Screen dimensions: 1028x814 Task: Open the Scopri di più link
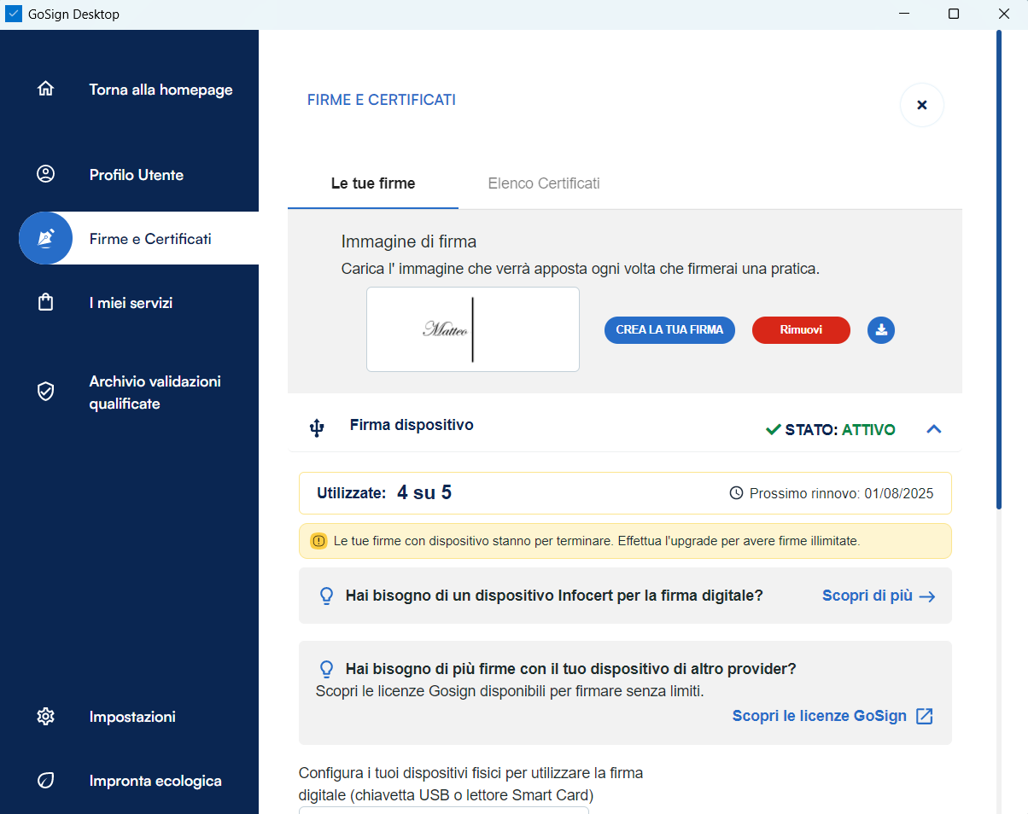coord(878,596)
